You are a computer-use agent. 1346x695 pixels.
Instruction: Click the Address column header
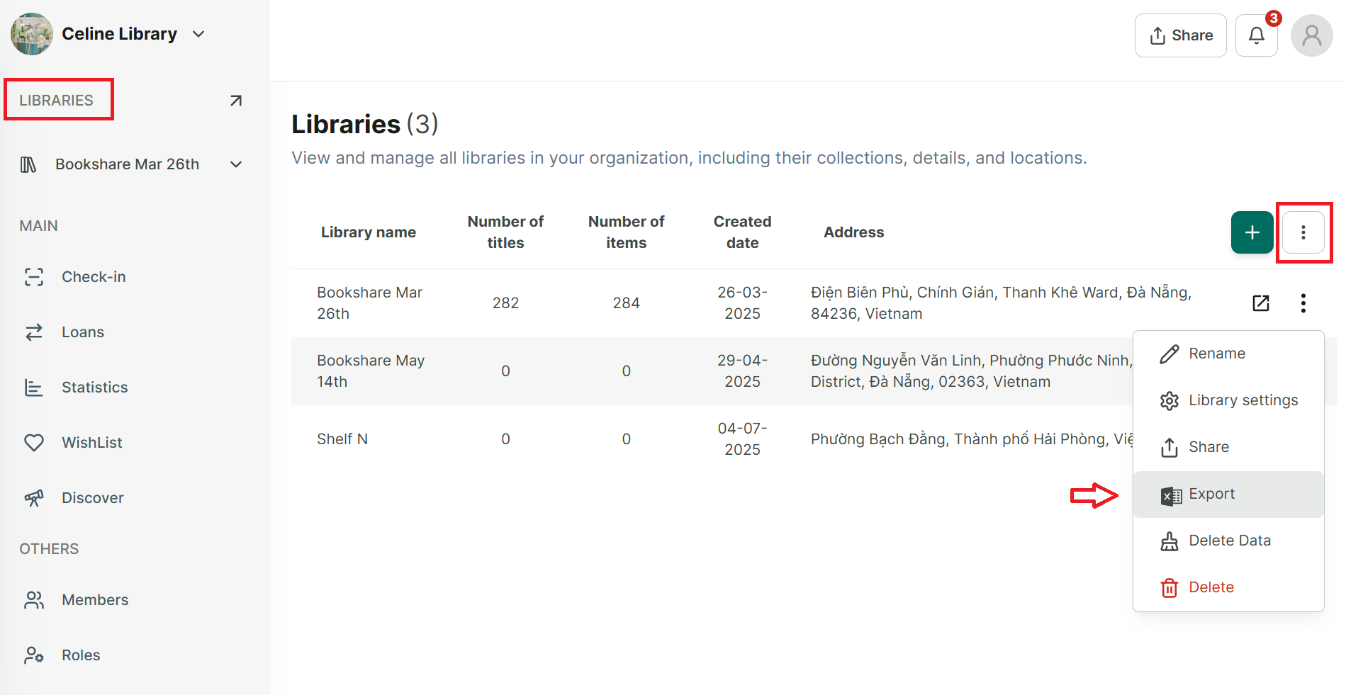click(853, 232)
